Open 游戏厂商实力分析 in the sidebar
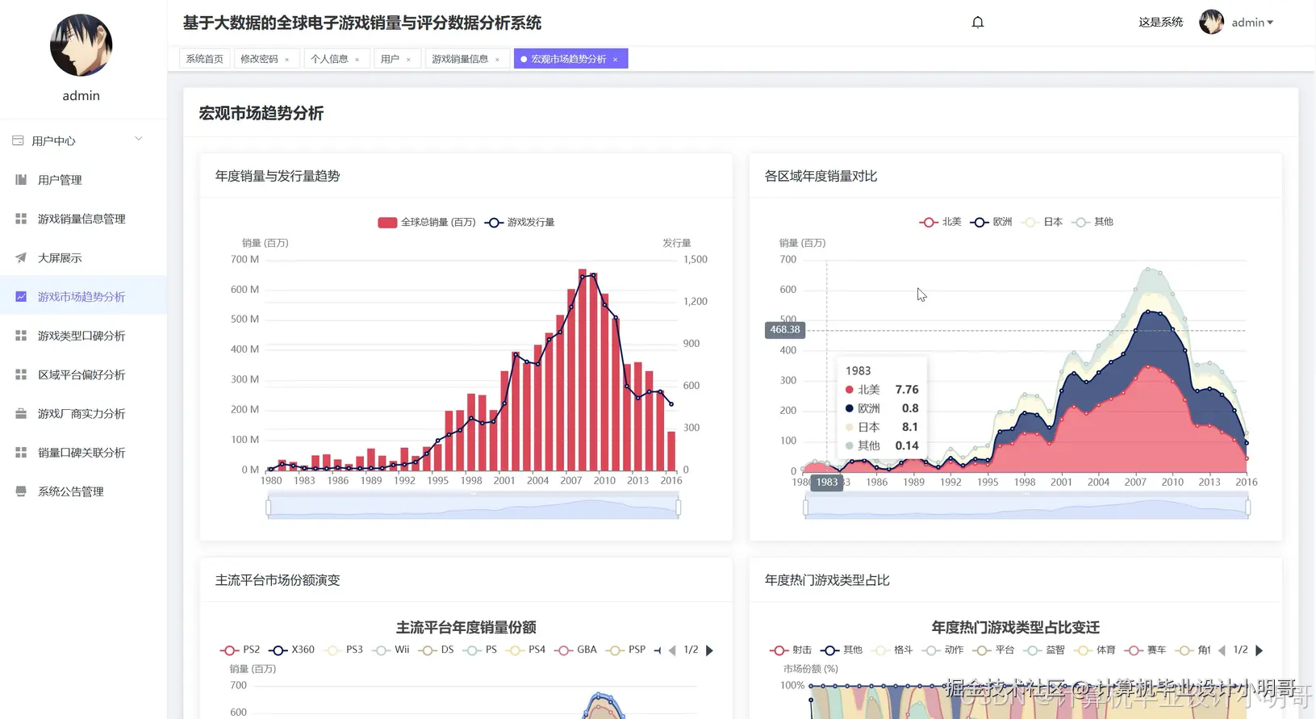 click(84, 414)
